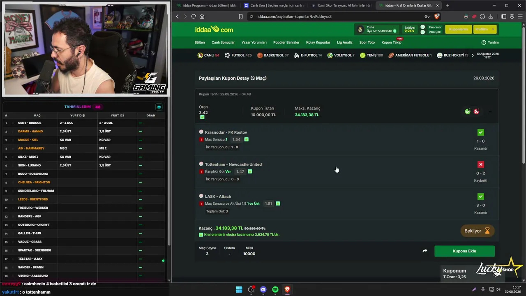This screenshot has width=526, height=296.
Task: Select the E-FUTBOL sports filter
Action: pyautogui.click(x=308, y=55)
